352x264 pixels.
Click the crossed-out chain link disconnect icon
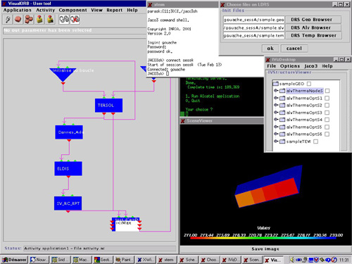pos(75,19)
